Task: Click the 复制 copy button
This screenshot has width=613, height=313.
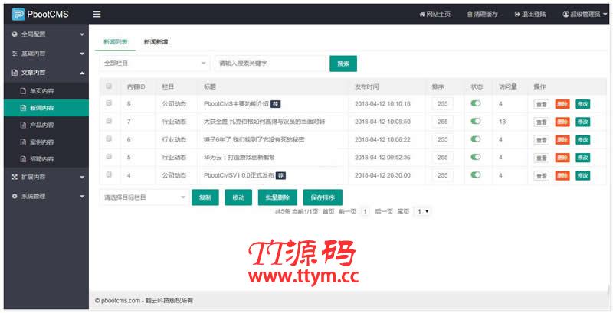Action: point(205,197)
